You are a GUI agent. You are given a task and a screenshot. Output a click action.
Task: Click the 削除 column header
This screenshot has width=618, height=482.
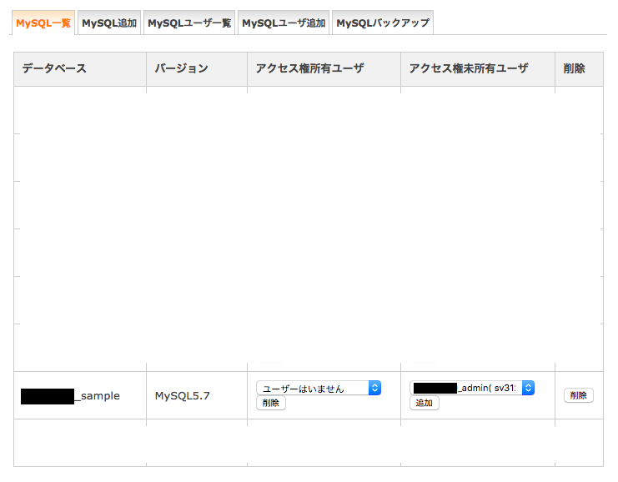(x=574, y=68)
